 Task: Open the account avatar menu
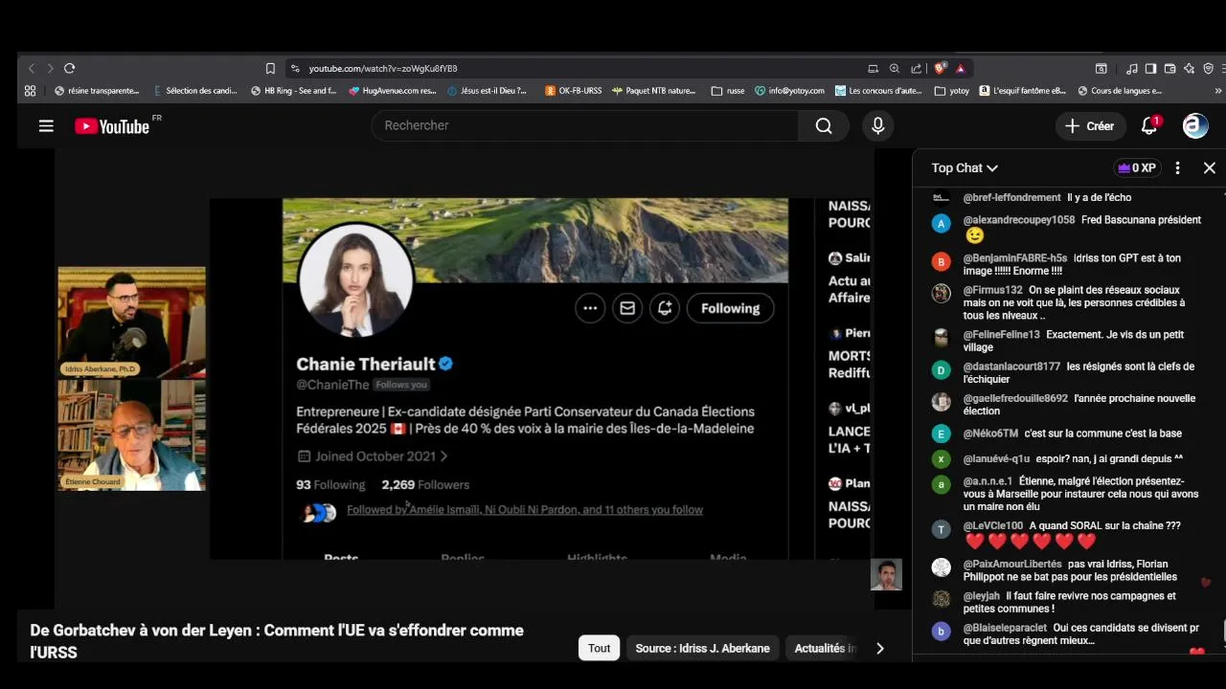point(1195,125)
